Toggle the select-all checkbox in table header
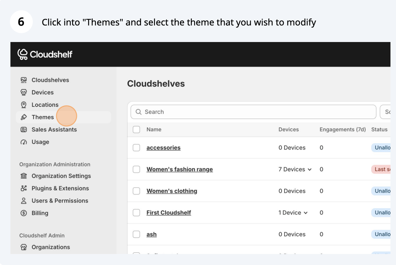 point(136,129)
